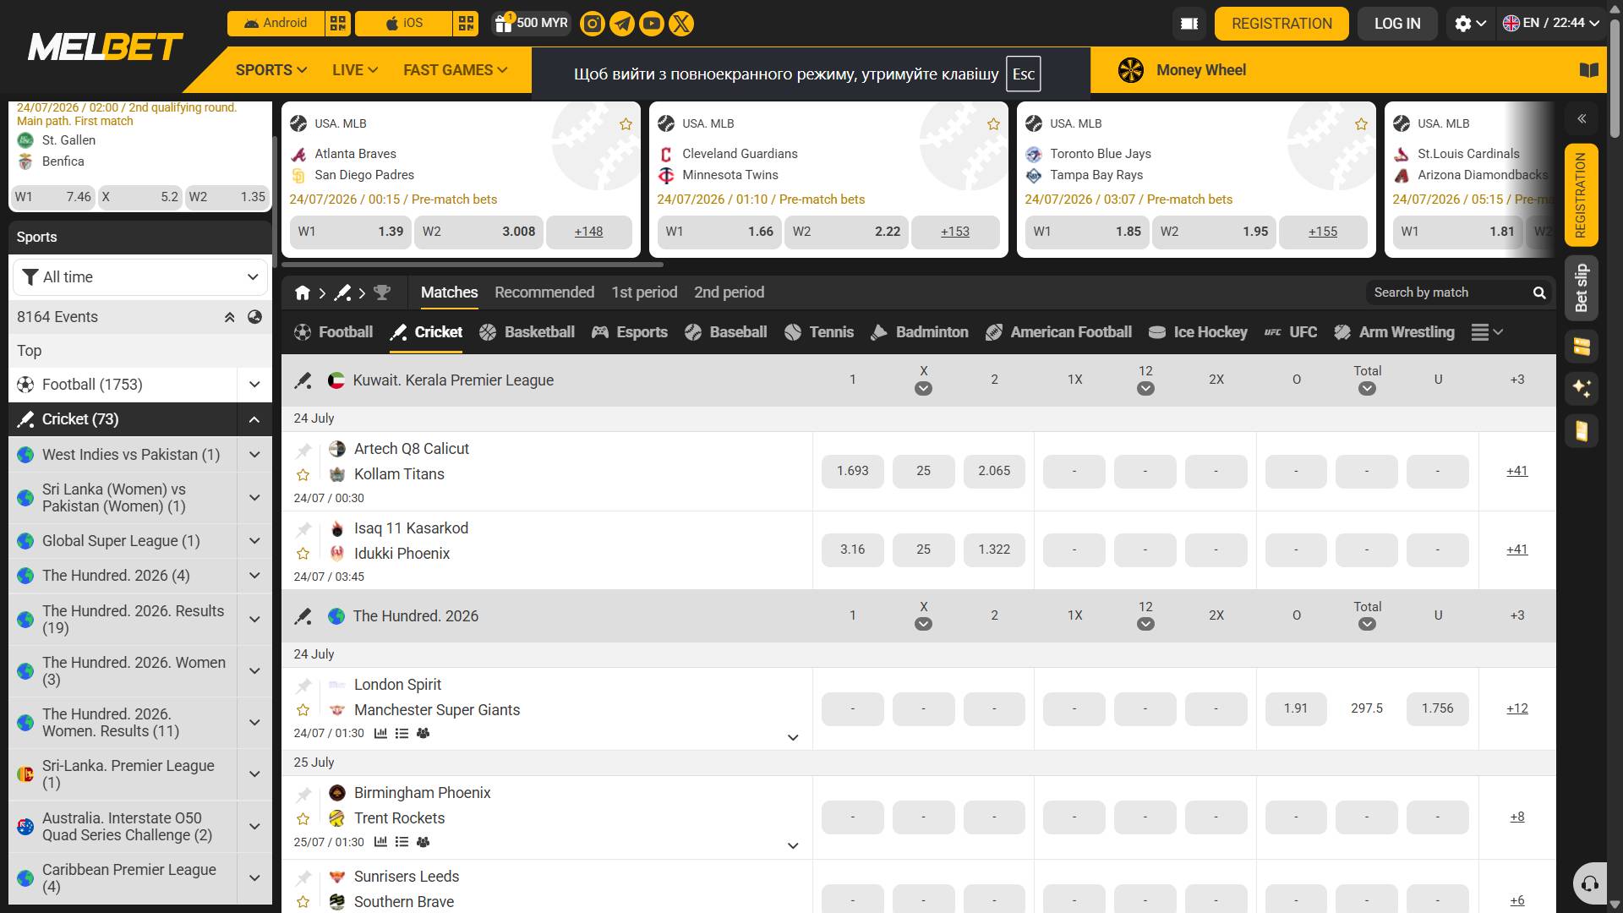This screenshot has width=1623, height=913.
Task: Open the Instagram social icon
Action: (593, 24)
